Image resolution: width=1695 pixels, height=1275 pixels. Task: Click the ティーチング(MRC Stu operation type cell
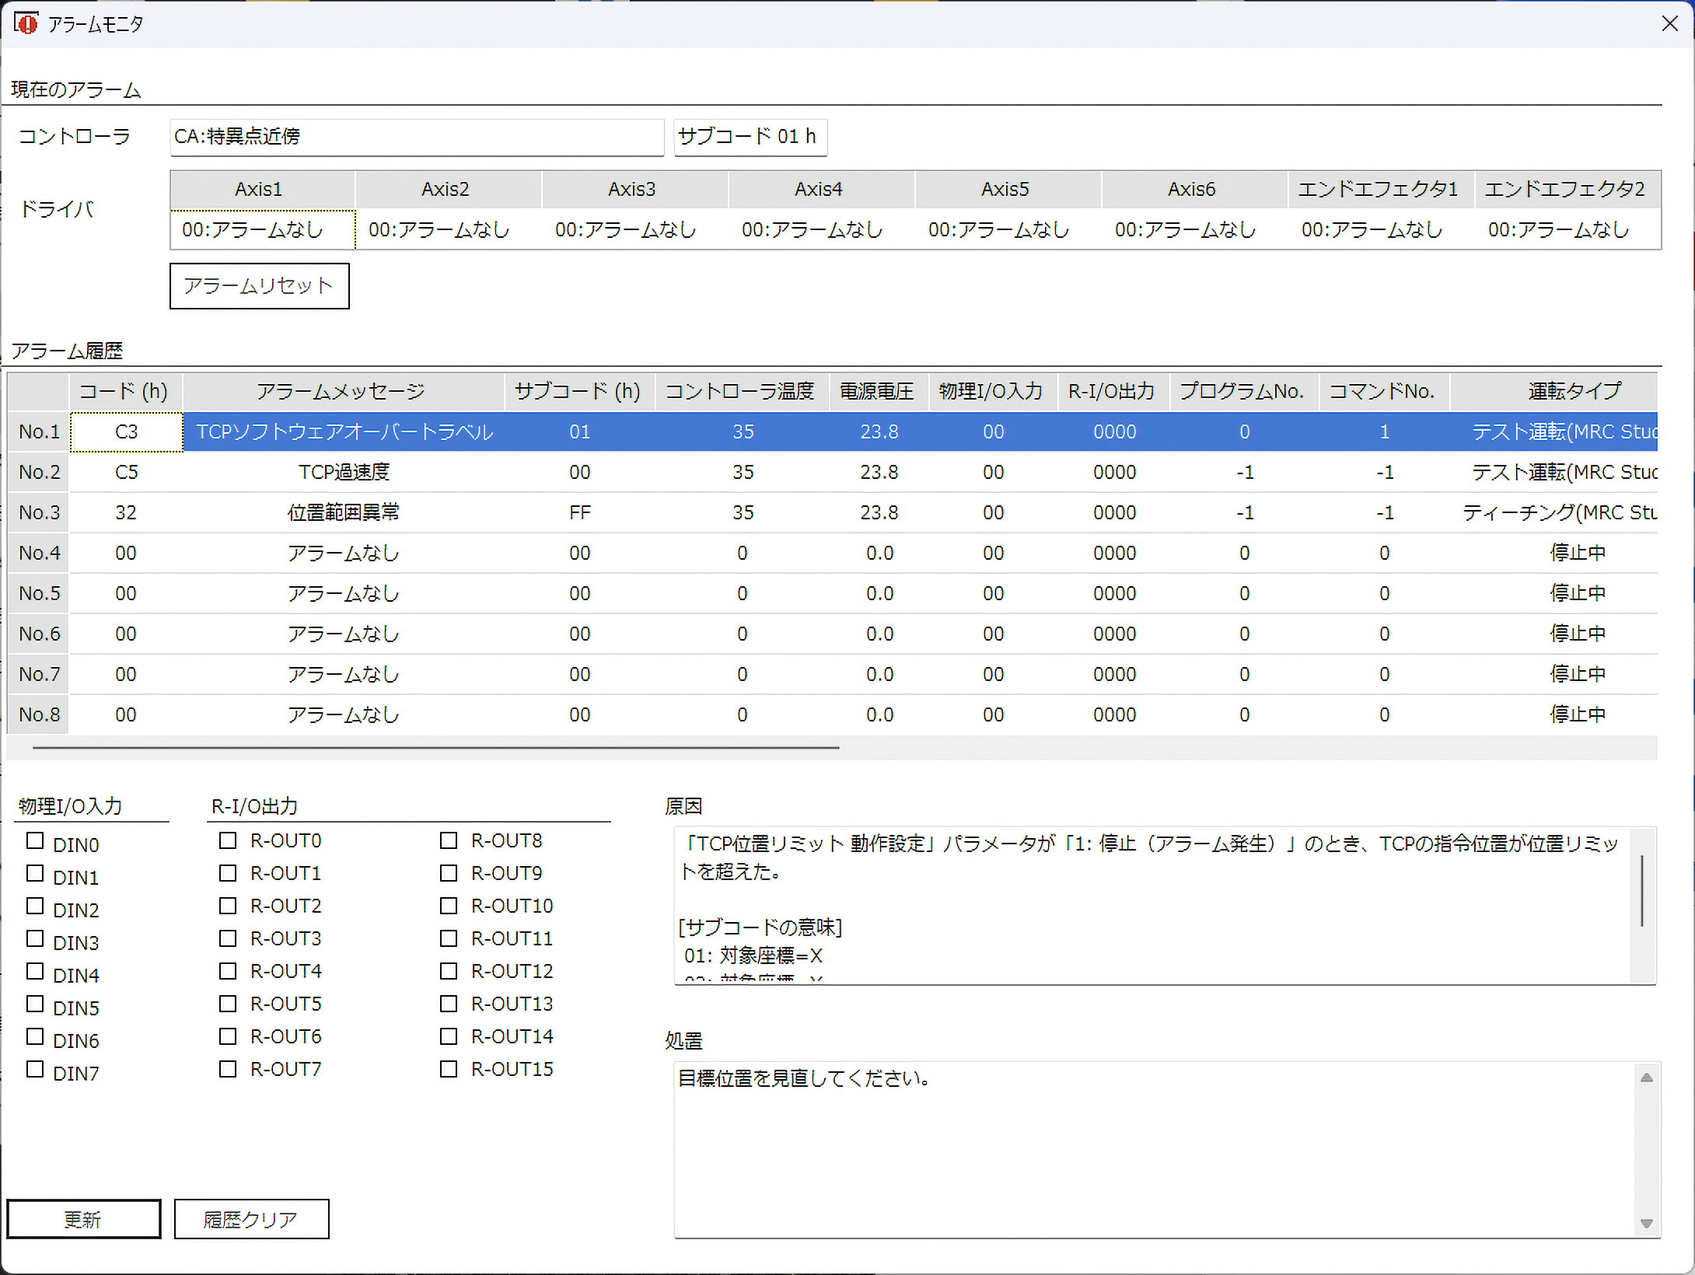[x=1553, y=513]
